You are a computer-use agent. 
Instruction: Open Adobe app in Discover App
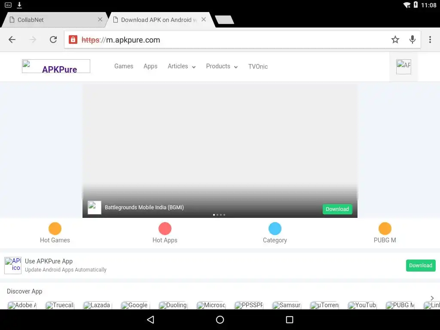point(22,305)
